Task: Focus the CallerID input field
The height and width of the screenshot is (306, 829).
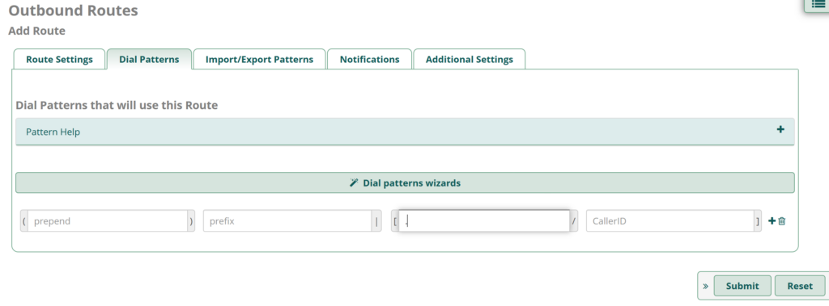Action: 670,221
